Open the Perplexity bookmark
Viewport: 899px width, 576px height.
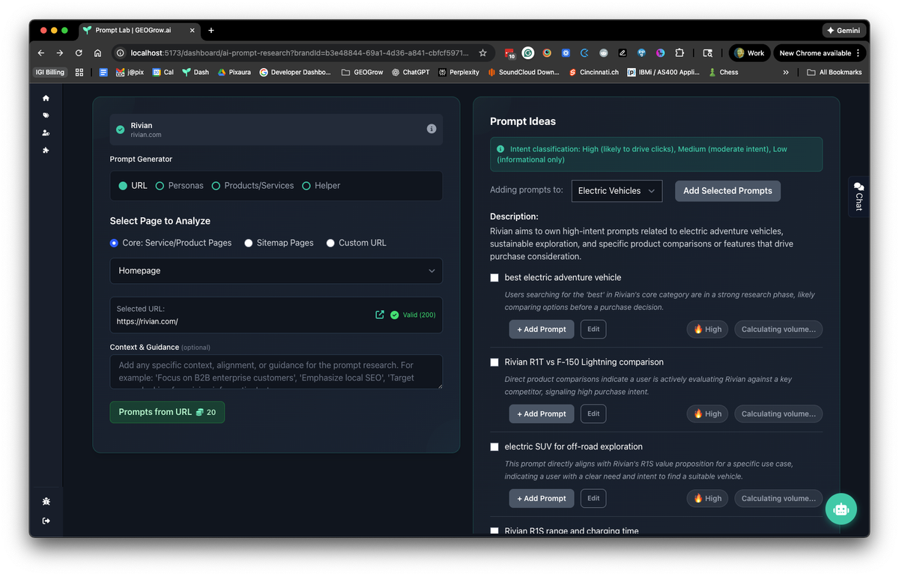(x=459, y=73)
